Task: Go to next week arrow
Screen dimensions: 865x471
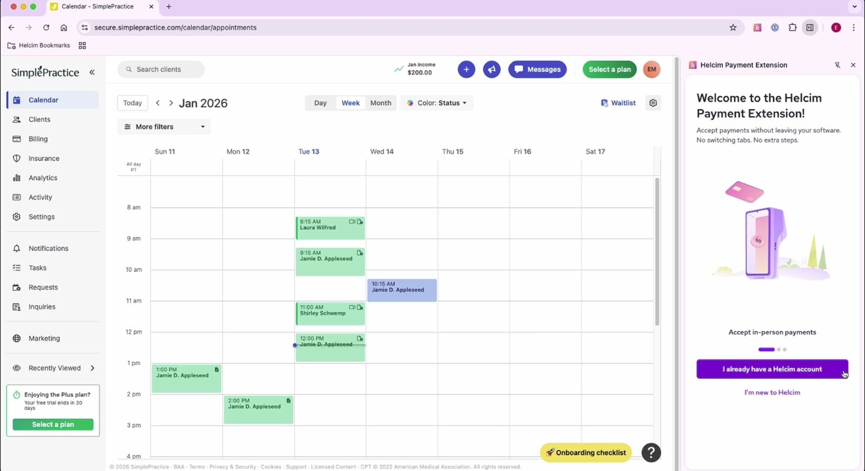Action: (171, 103)
